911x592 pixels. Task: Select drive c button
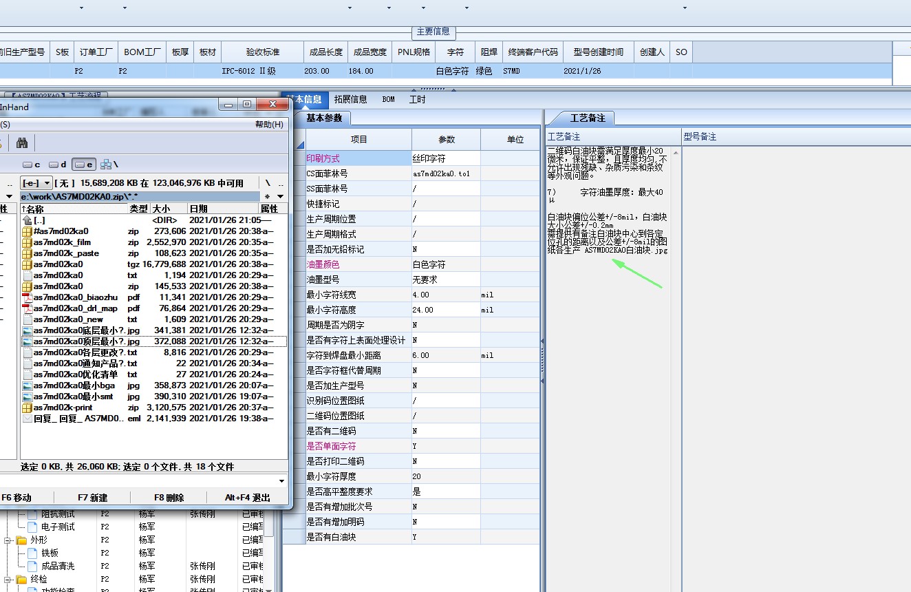(x=32, y=165)
